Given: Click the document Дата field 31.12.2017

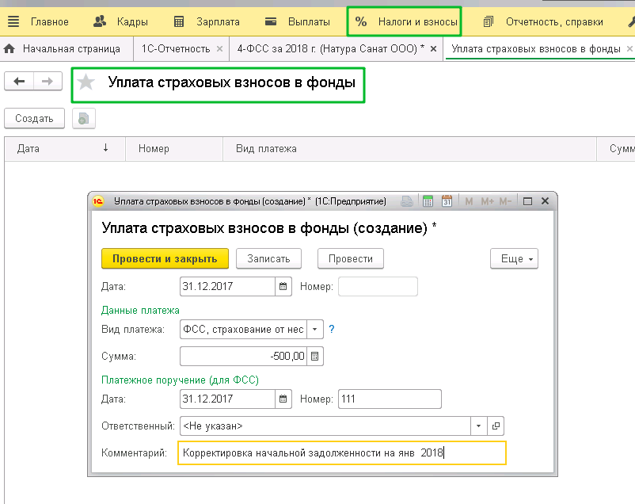Looking at the screenshot, I should coord(227,287).
